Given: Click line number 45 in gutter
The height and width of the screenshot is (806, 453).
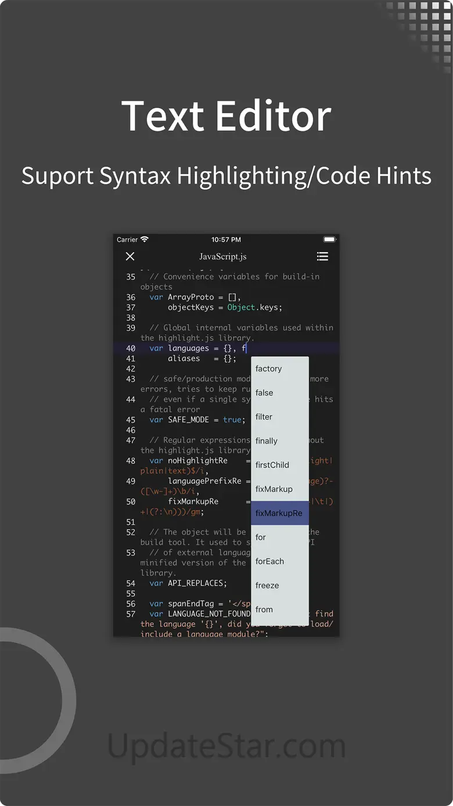Looking at the screenshot, I should 131,420.
